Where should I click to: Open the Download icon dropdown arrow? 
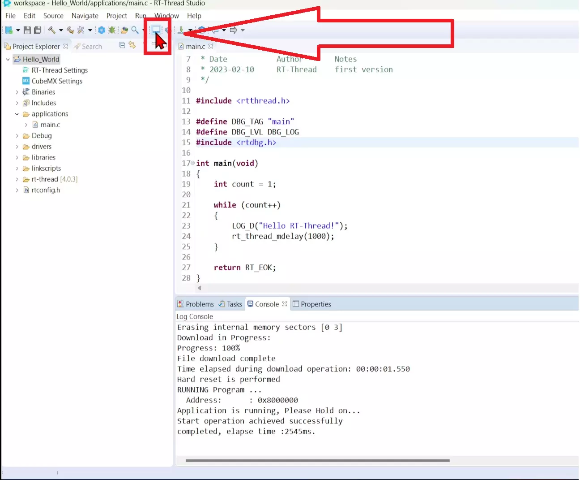(x=190, y=30)
